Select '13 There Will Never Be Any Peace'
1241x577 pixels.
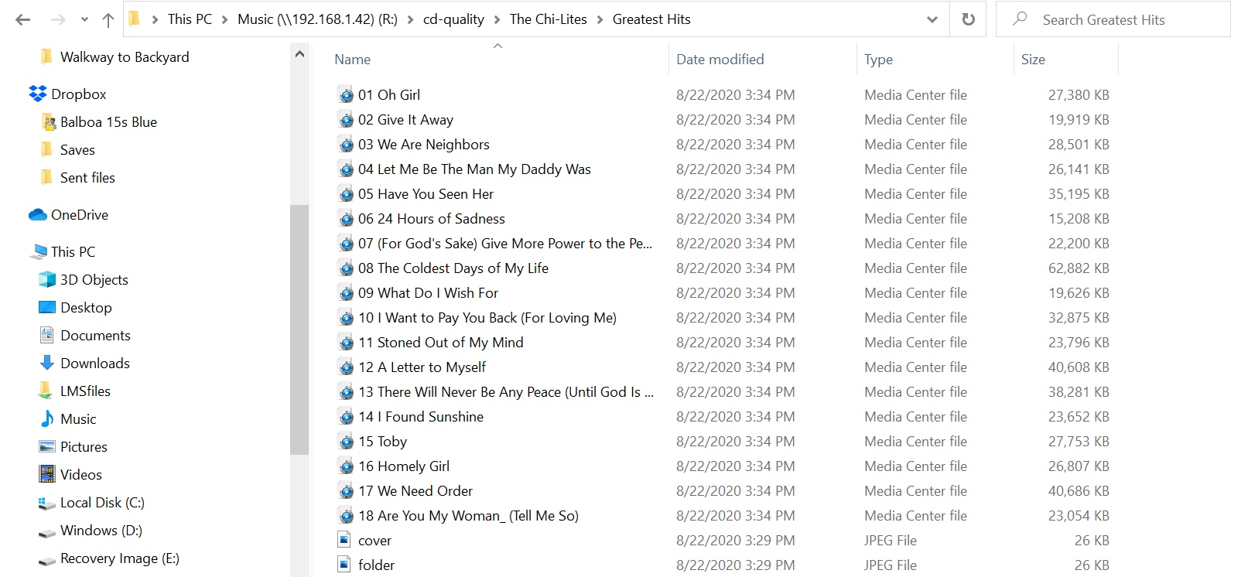pos(505,392)
